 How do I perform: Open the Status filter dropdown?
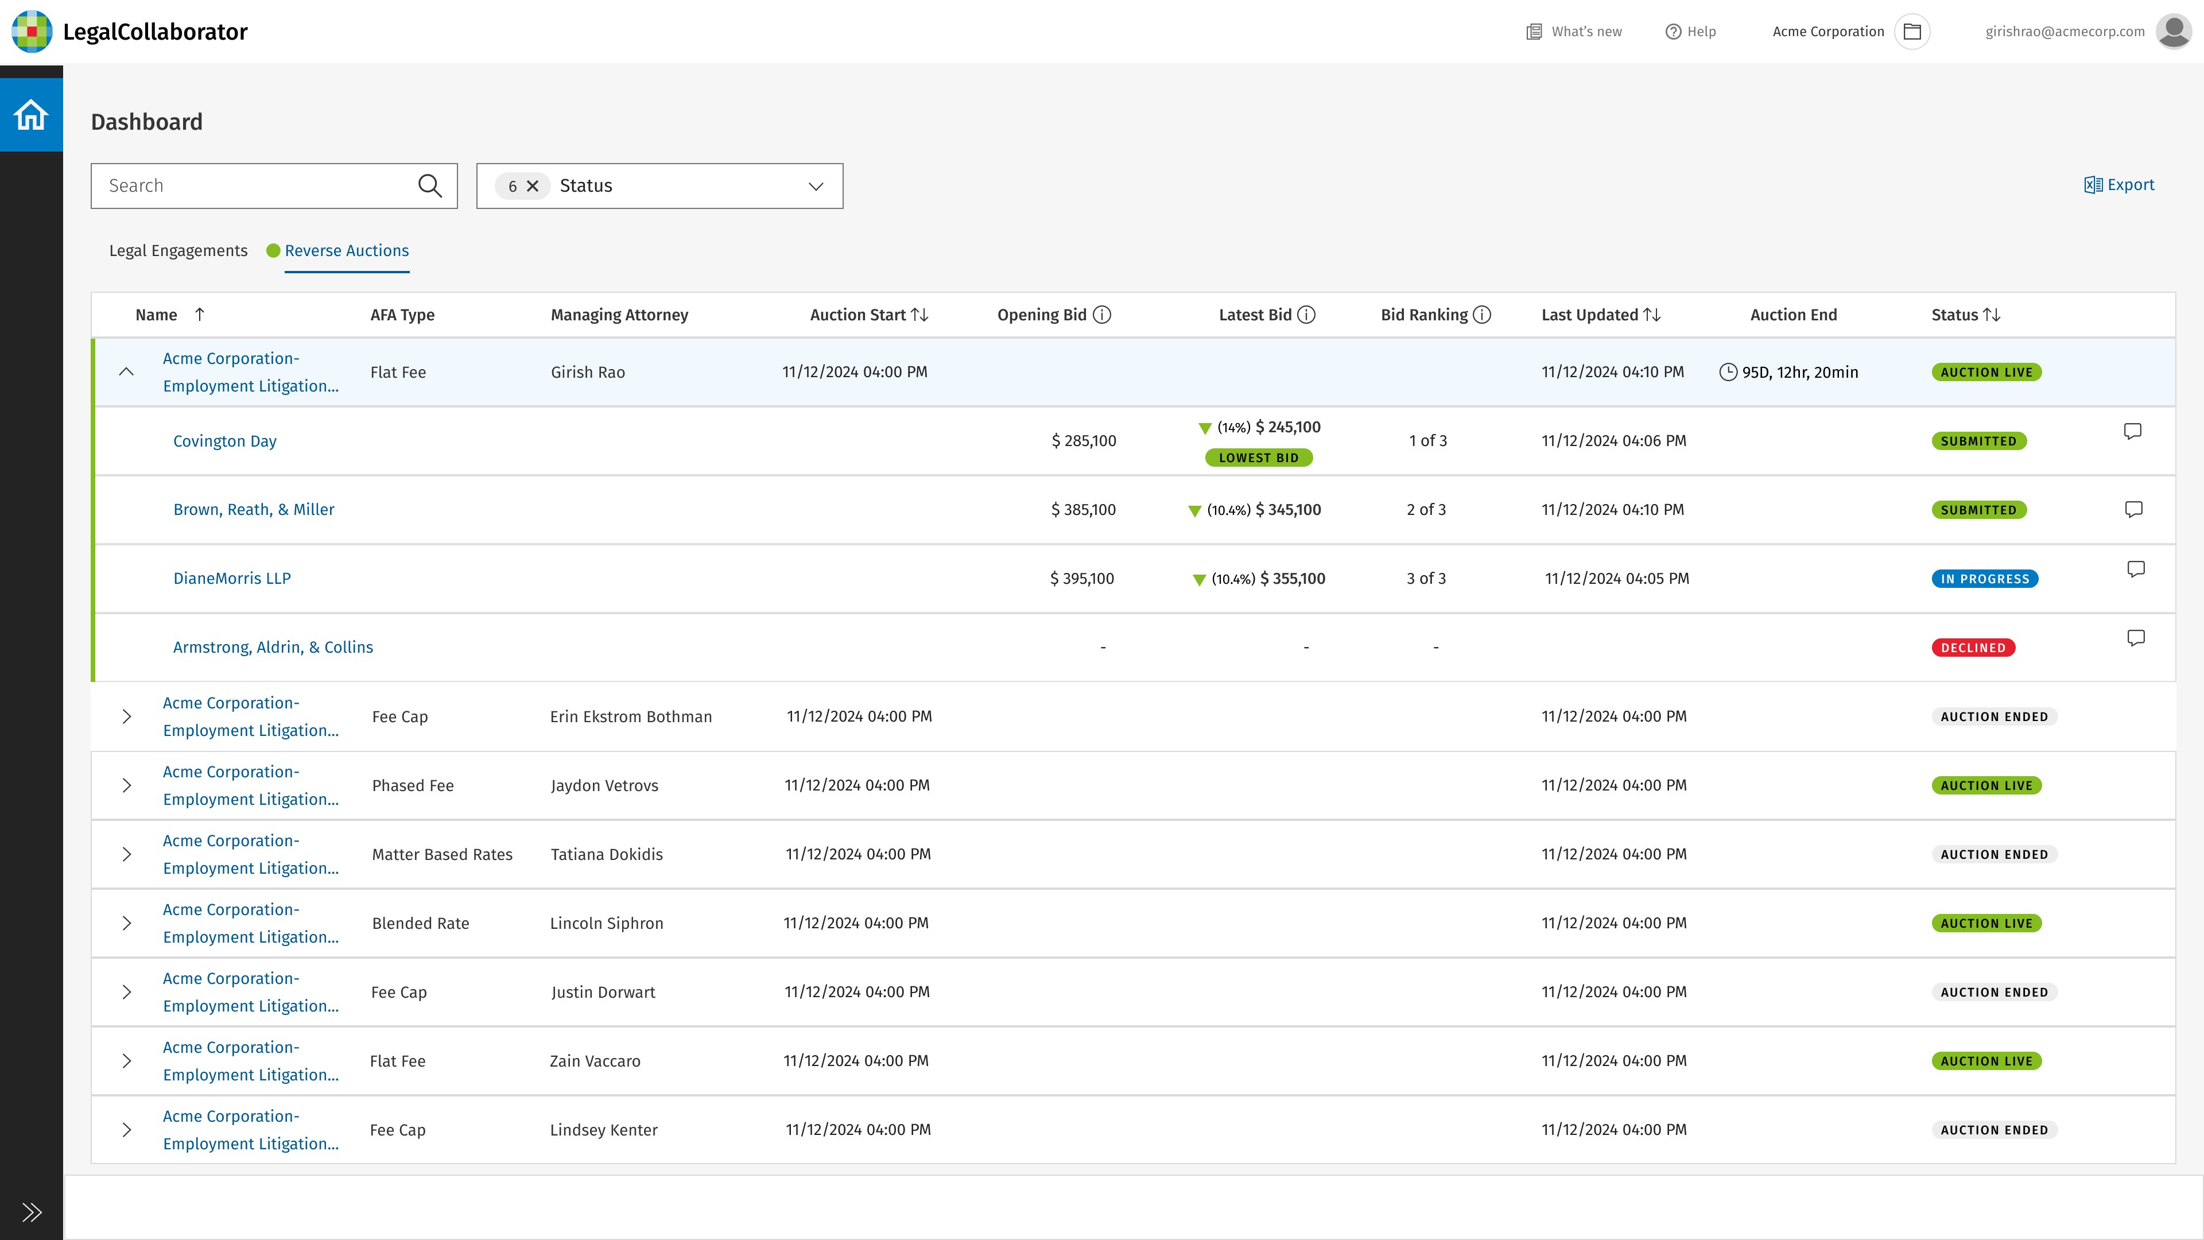tap(659, 185)
